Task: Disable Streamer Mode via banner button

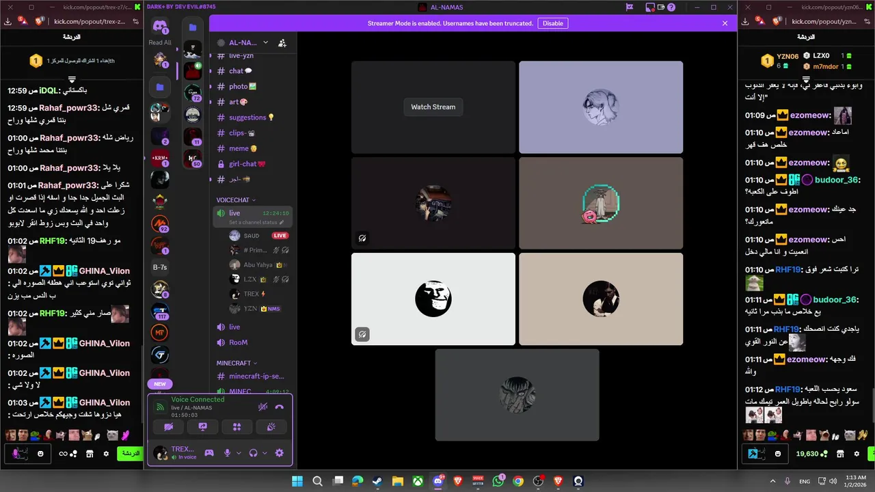Action: [x=552, y=23]
